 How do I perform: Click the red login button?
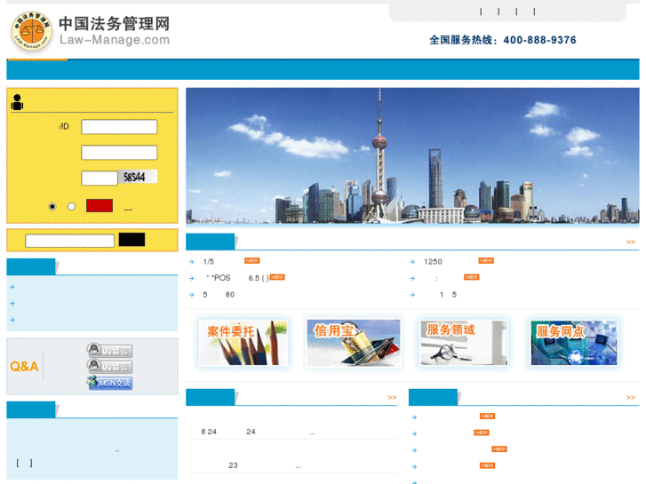(100, 205)
